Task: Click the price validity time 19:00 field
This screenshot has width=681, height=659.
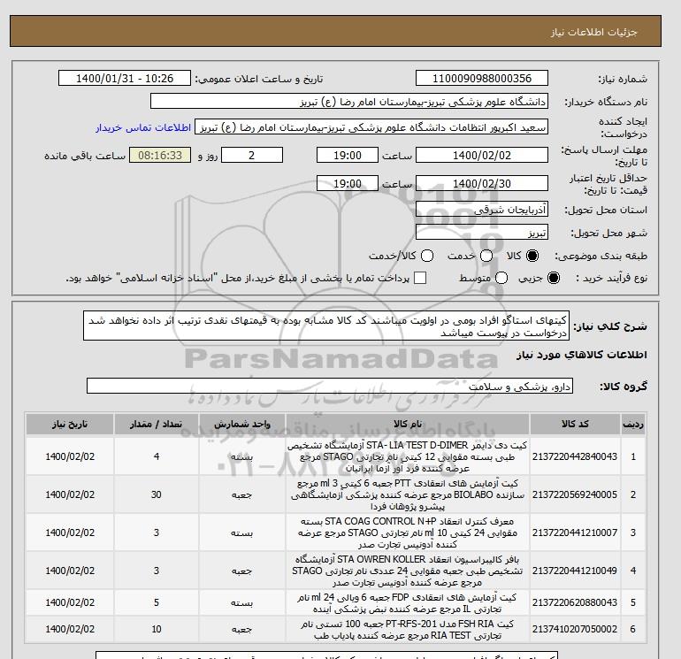Action: click(x=348, y=183)
